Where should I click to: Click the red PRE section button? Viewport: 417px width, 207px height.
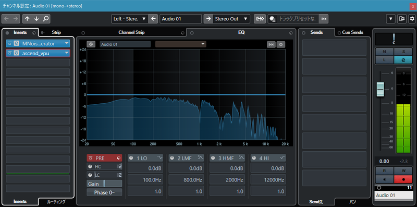(104, 158)
